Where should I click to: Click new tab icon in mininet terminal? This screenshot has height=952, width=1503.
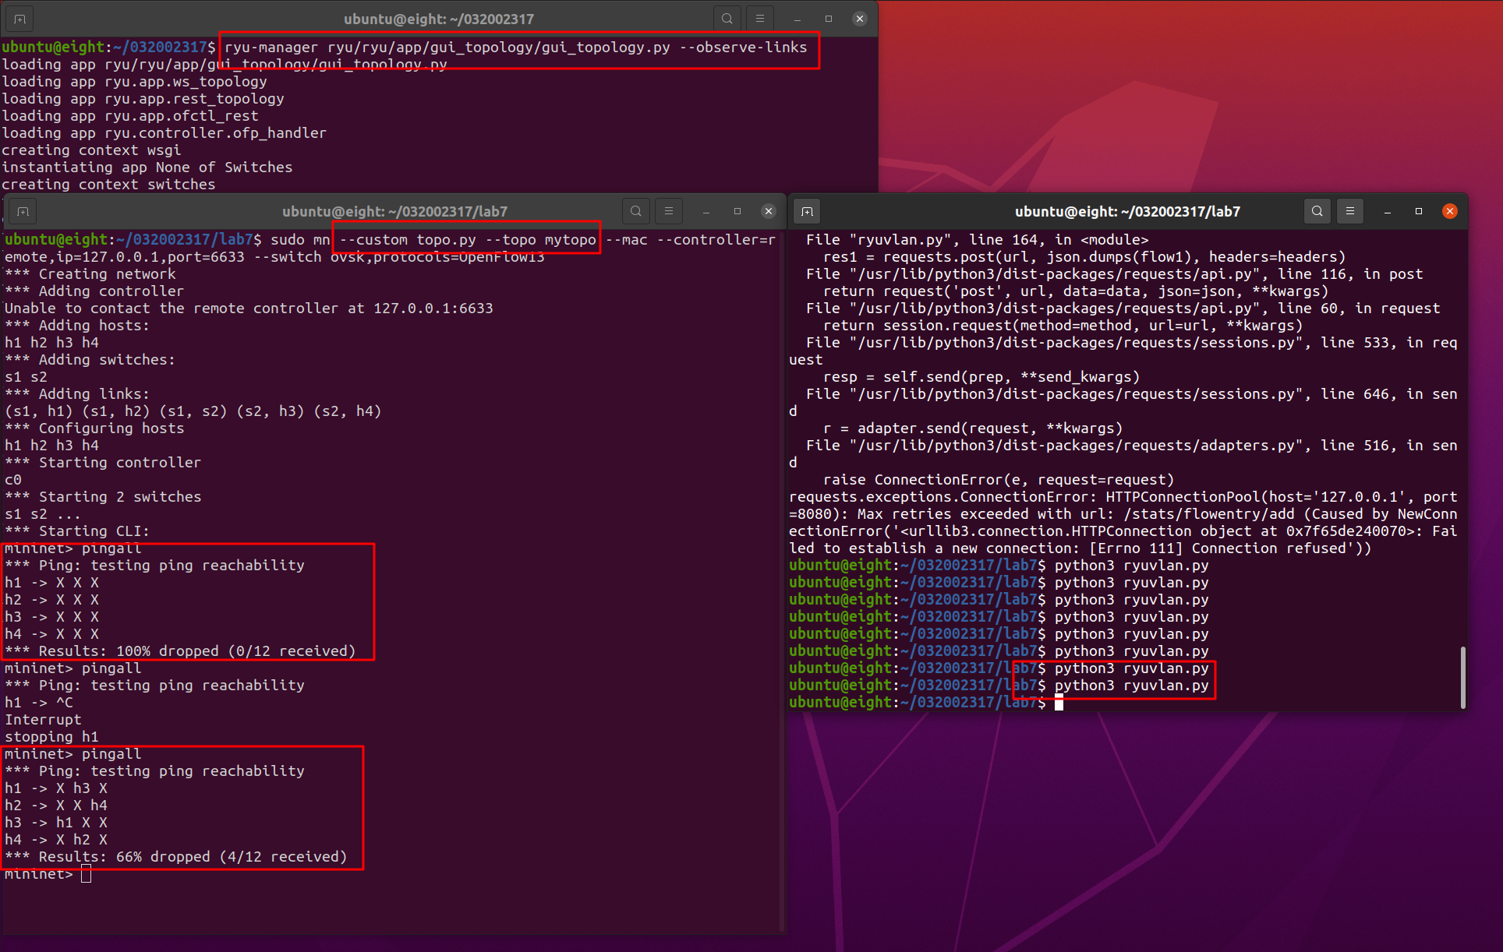coord(23,211)
